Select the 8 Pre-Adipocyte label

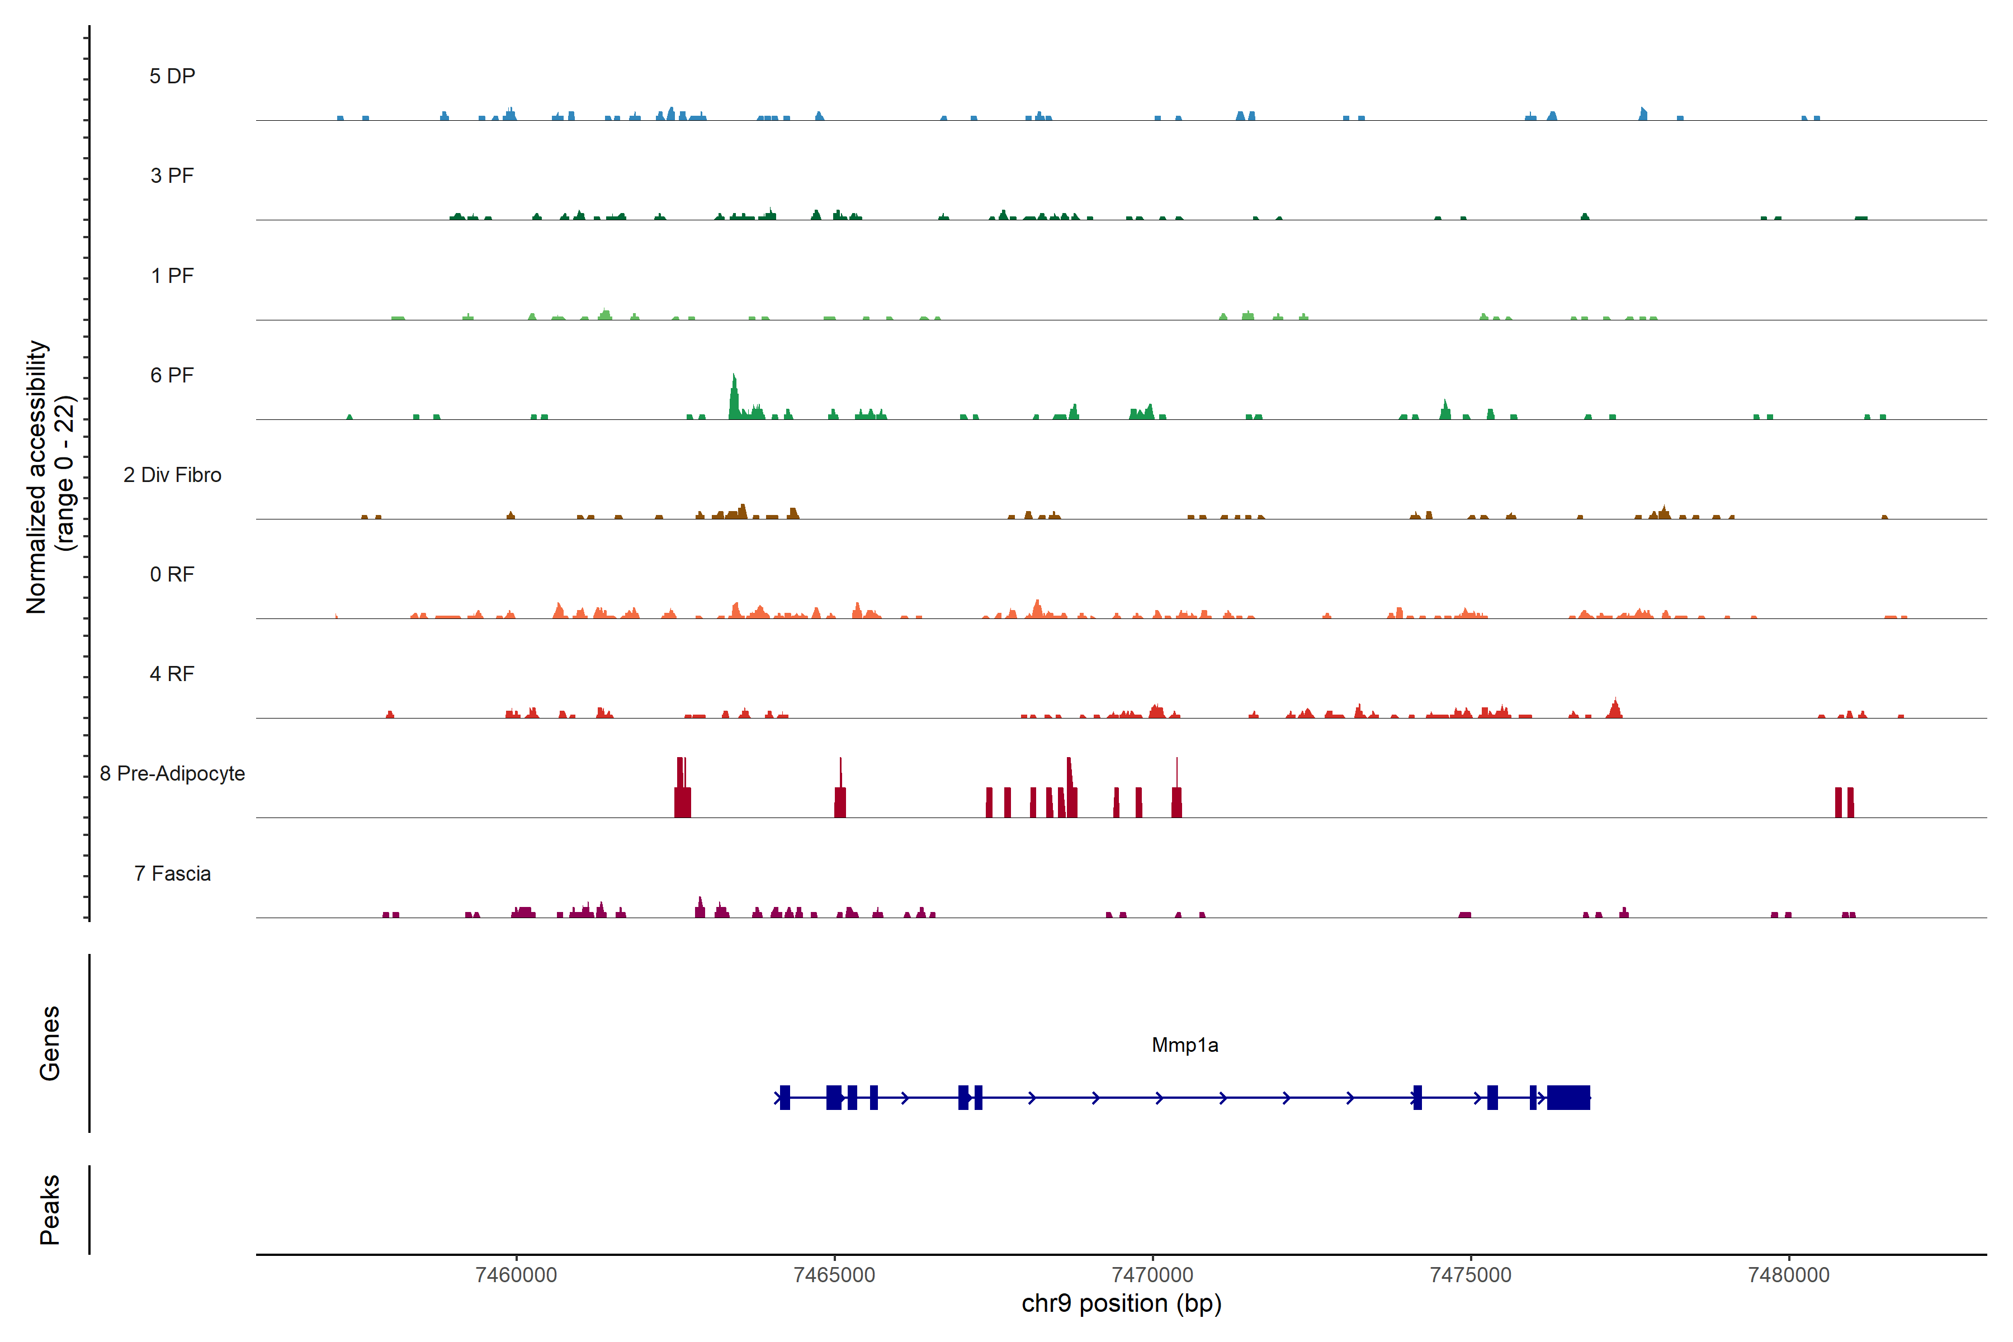pos(172,774)
